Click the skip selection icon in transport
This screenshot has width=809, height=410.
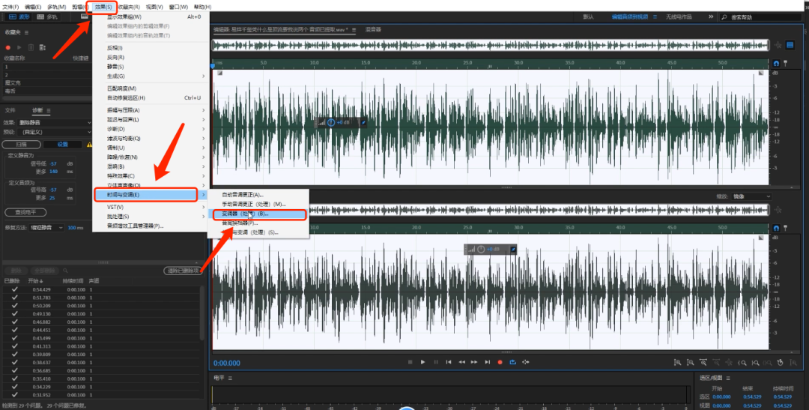coord(526,362)
